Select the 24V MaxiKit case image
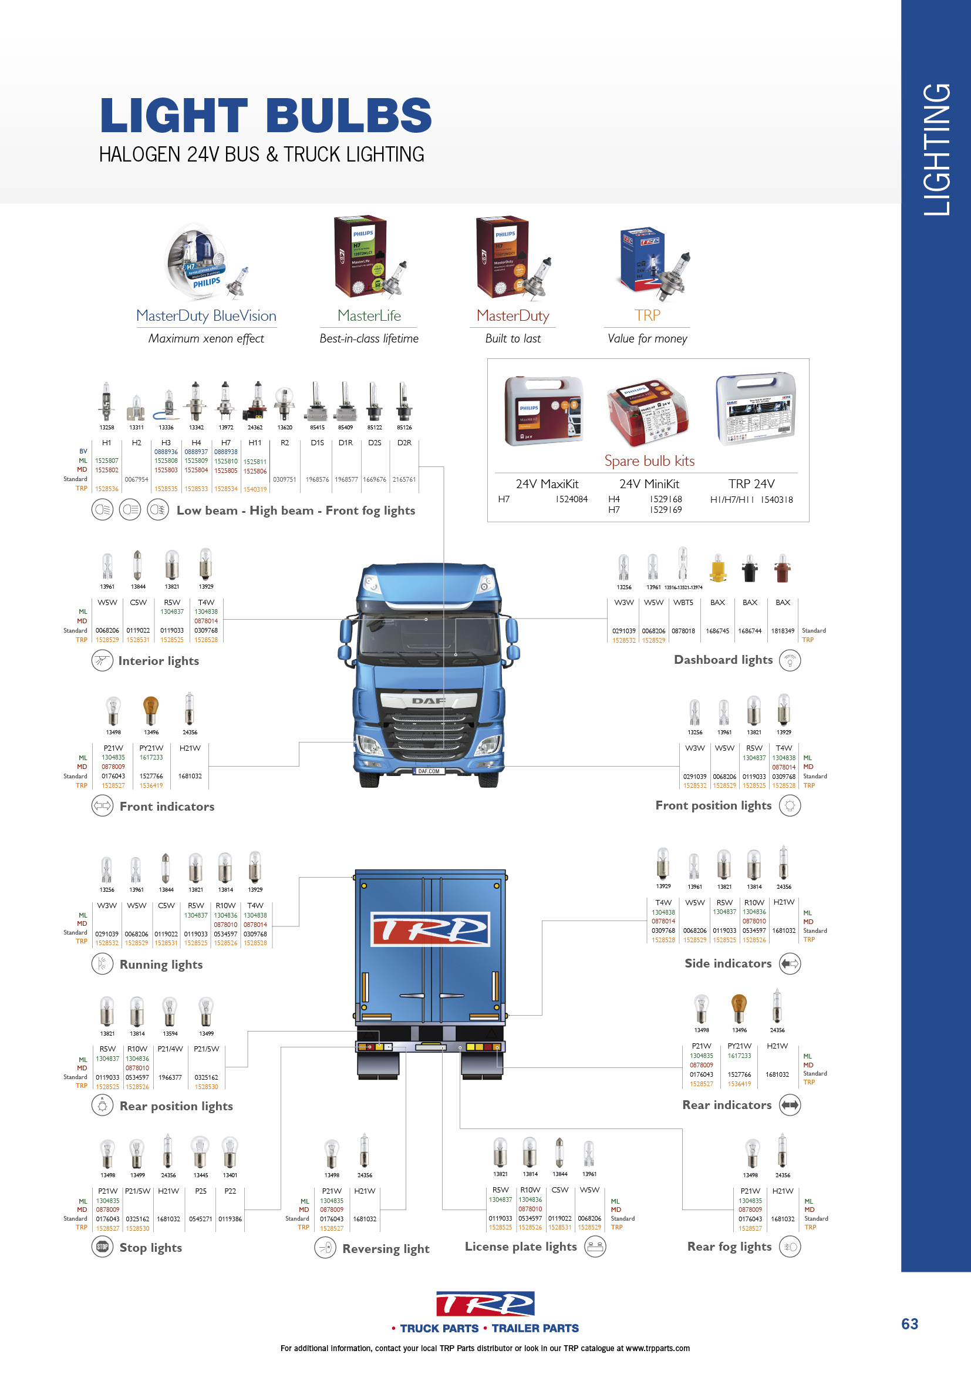 544,411
